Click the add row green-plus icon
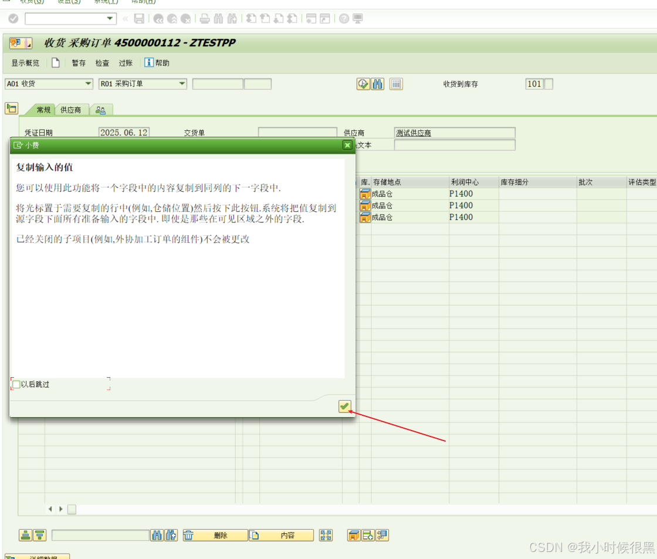This screenshot has width=657, height=559. coord(368,535)
